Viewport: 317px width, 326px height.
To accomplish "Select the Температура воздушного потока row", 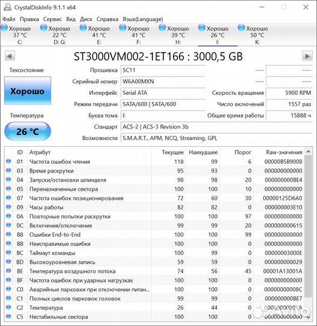I will pos(154,271).
